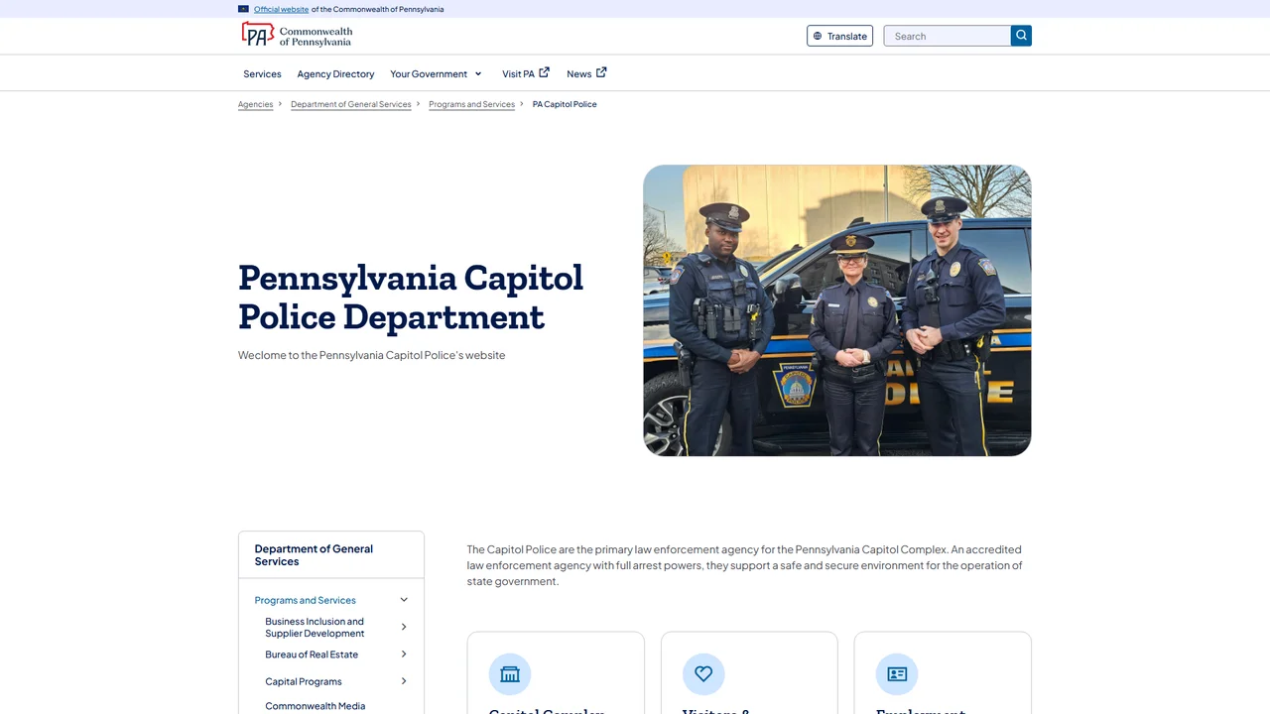Open Capital Programs sidebar link
Screen dimensions: 1270x714
[304, 681]
